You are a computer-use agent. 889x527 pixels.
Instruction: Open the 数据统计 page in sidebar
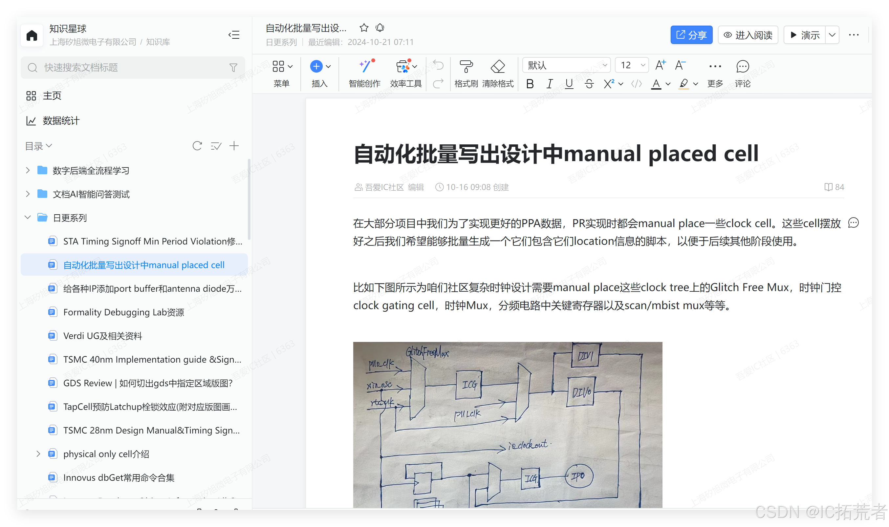(x=61, y=121)
